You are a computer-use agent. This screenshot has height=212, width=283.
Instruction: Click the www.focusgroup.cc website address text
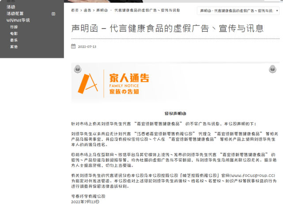pos(253,175)
